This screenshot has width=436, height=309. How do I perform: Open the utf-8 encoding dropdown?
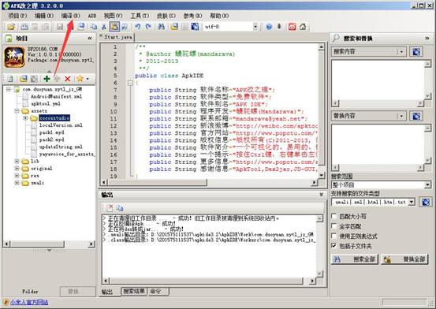[255, 27]
